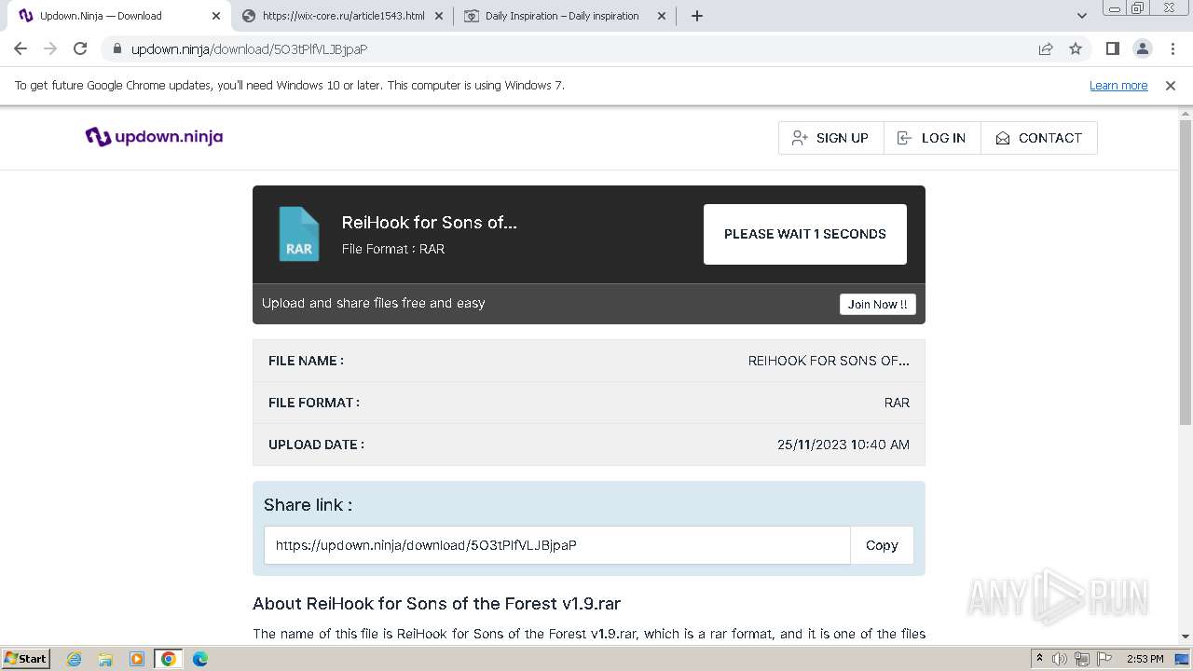Click the updown.ninja logo
1193x671 pixels.
154,137
